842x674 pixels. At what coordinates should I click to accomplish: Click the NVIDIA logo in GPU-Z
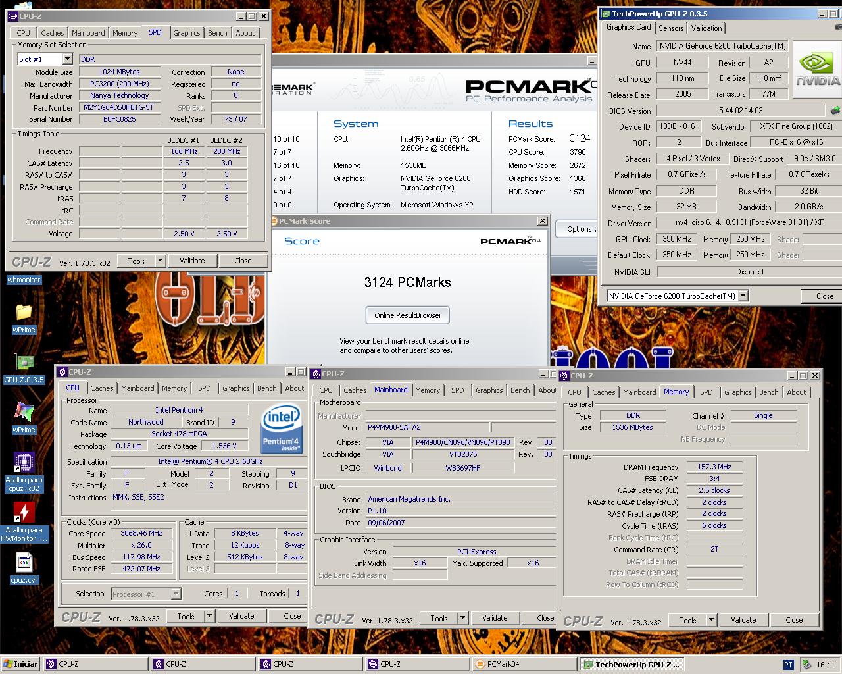click(x=817, y=68)
